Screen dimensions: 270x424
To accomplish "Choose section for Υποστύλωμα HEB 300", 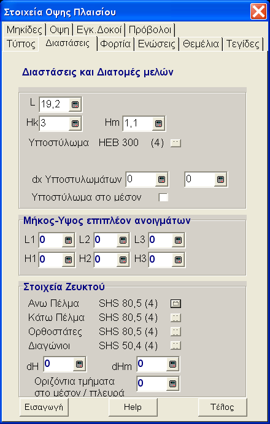I will click(x=175, y=143).
